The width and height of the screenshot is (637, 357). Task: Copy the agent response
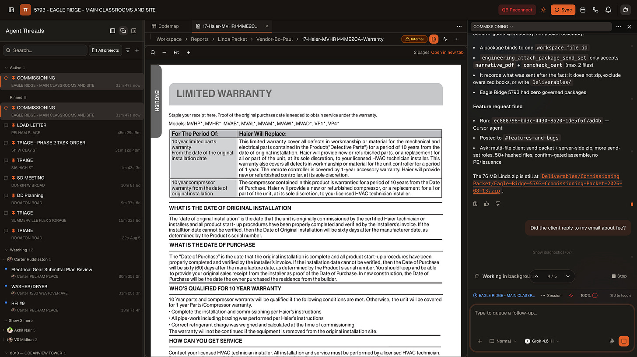[476, 204]
